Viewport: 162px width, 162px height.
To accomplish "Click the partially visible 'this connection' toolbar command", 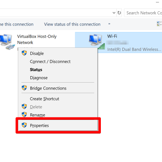I will click(17, 24).
